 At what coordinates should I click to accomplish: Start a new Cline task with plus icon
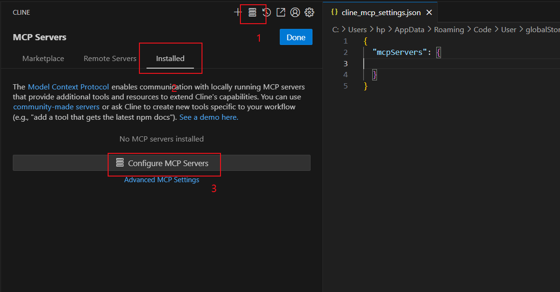(238, 12)
